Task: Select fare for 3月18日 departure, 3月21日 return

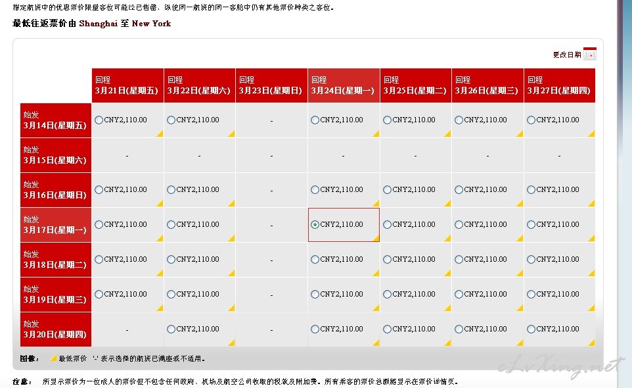Action: pyautogui.click(x=99, y=259)
